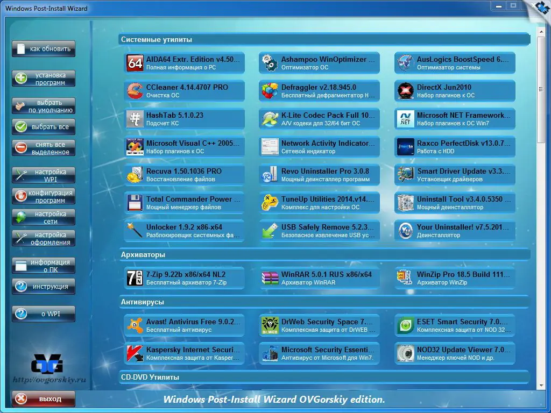
Task: Click the Avast! Antivirus orange icon
Action: pos(135,325)
